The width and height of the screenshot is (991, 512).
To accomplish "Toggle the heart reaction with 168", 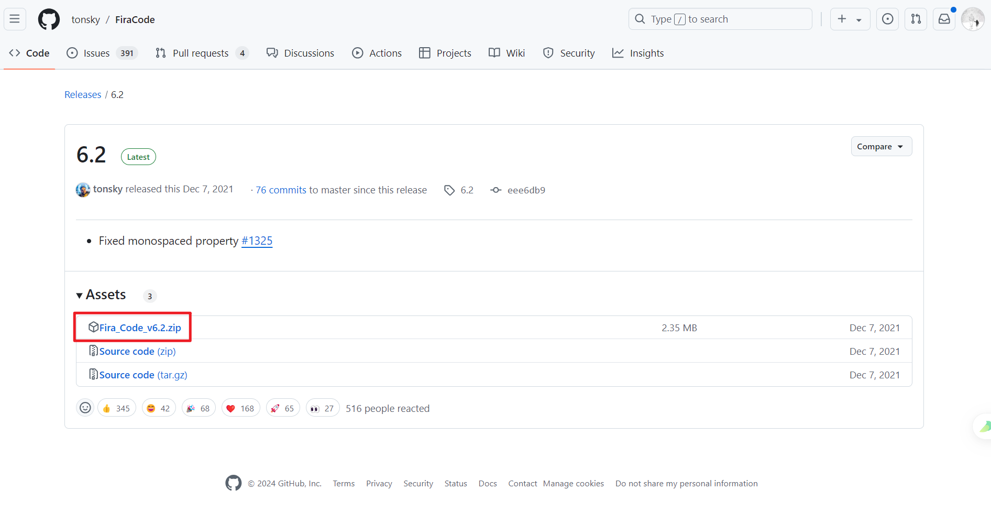I will [241, 408].
